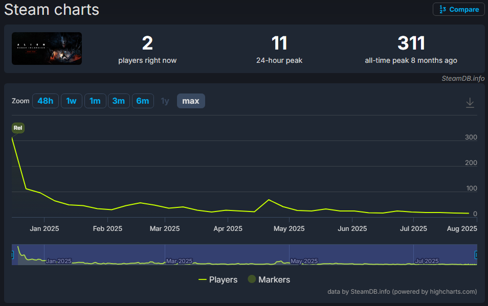Click the Rel release marker
This screenshot has height=306, width=488.
(x=18, y=128)
